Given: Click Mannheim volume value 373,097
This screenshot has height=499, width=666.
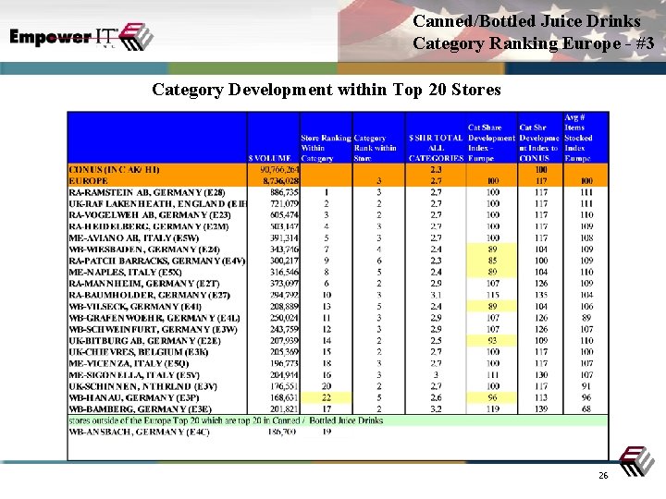Looking at the screenshot, I should point(285,284).
